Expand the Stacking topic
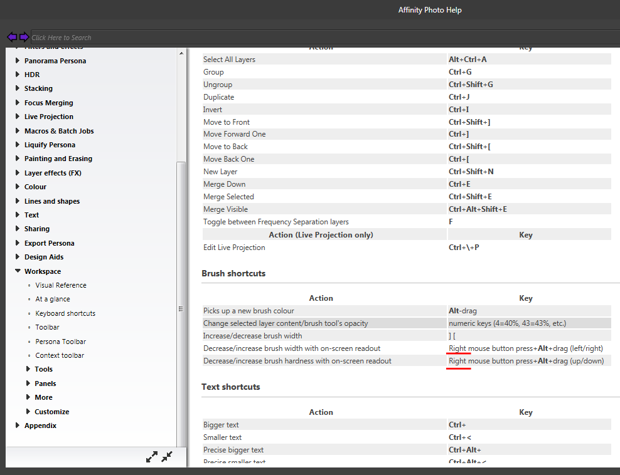This screenshot has width=620, height=475. coord(18,88)
